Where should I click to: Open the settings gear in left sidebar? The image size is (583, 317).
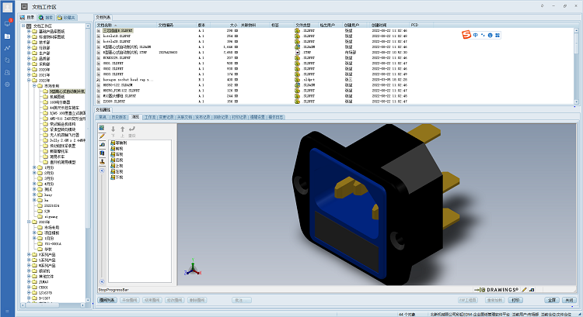click(7, 84)
